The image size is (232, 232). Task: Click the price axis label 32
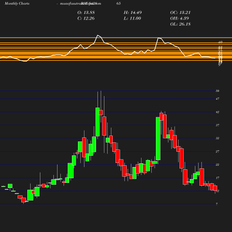click(218, 138)
